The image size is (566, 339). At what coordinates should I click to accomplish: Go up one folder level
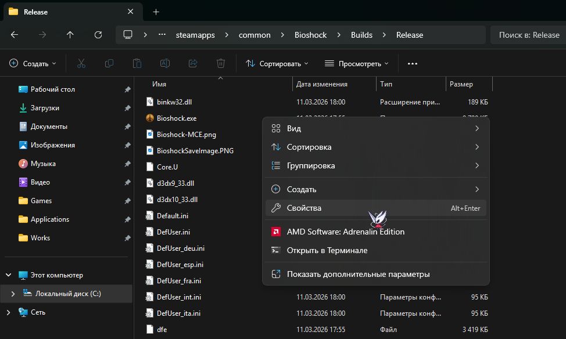coord(70,35)
